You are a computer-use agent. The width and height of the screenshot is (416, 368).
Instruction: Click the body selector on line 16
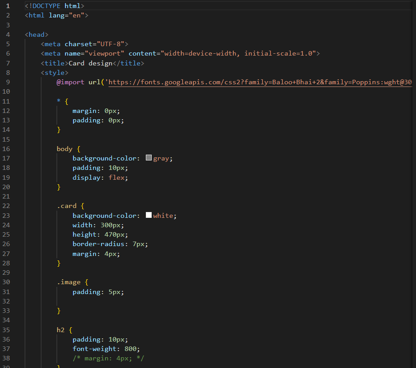(65, 149)
